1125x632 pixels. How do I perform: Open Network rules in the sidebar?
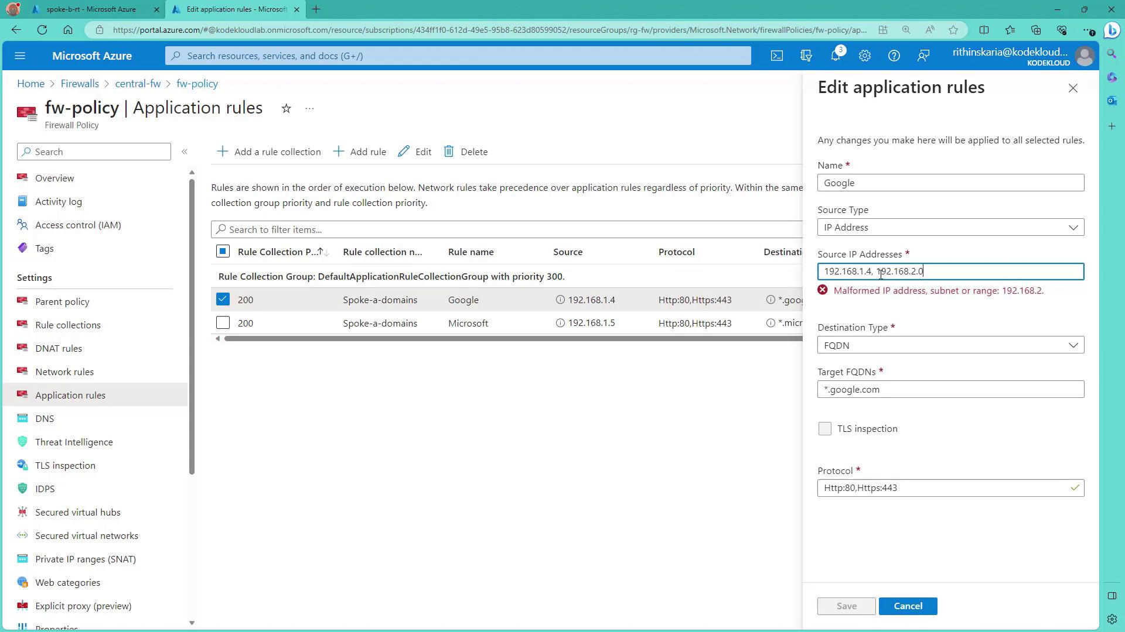pos(64,372)
